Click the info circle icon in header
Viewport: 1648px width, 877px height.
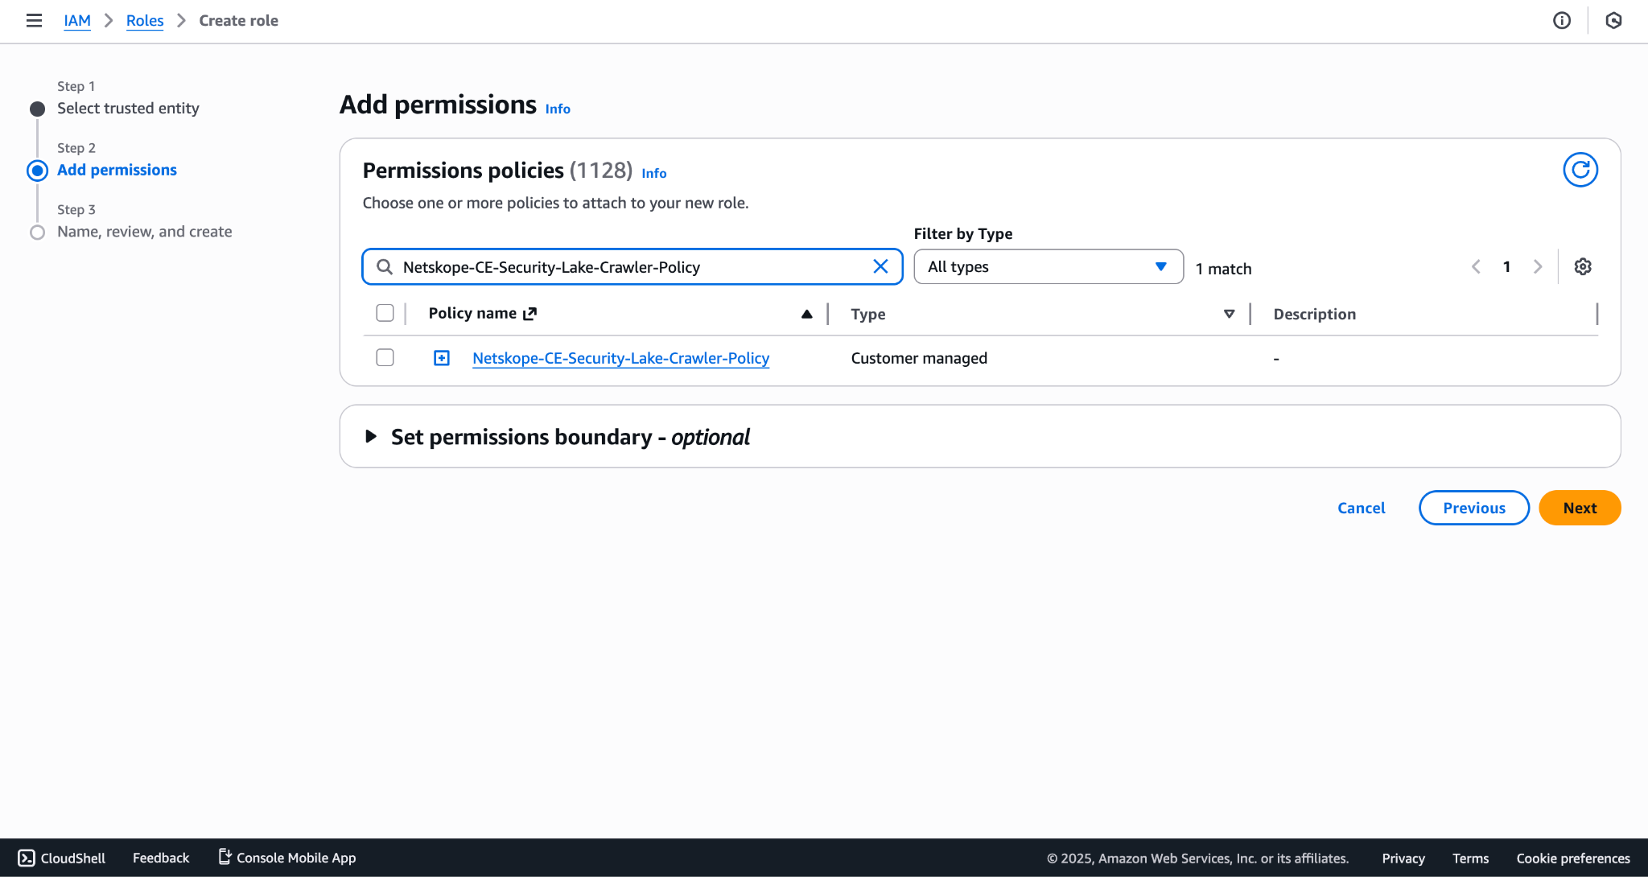point(1562,20)
